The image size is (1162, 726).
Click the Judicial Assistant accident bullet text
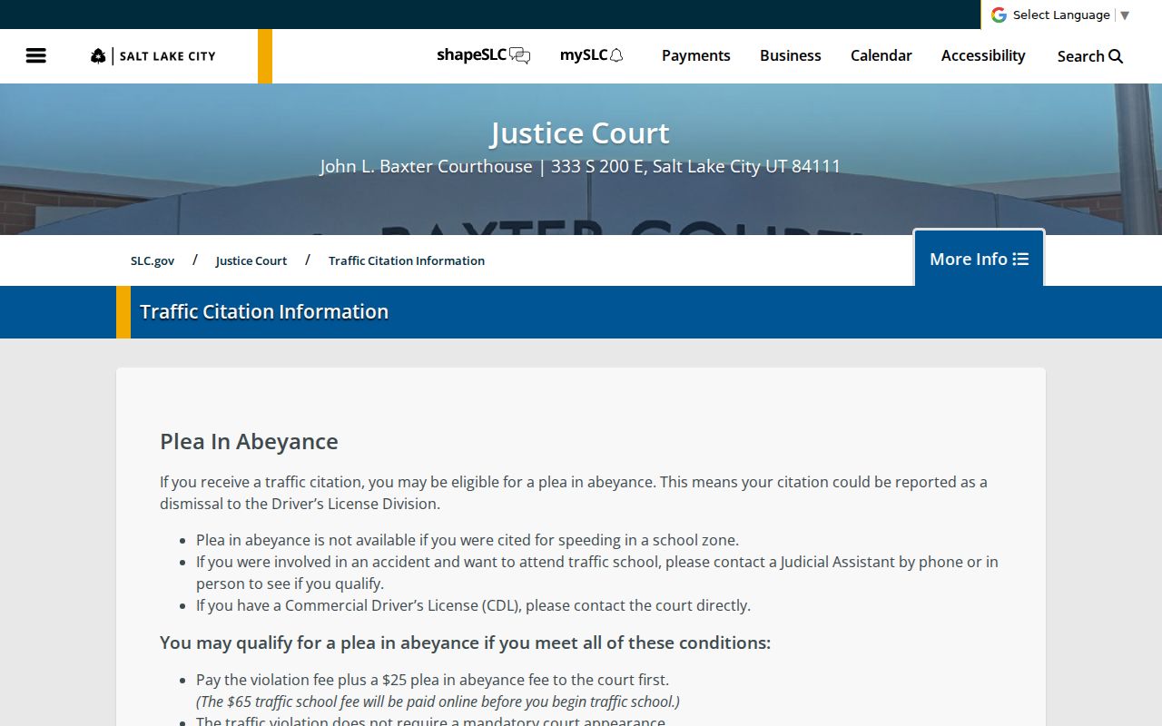pyautogui.click(x=597, y=573)
